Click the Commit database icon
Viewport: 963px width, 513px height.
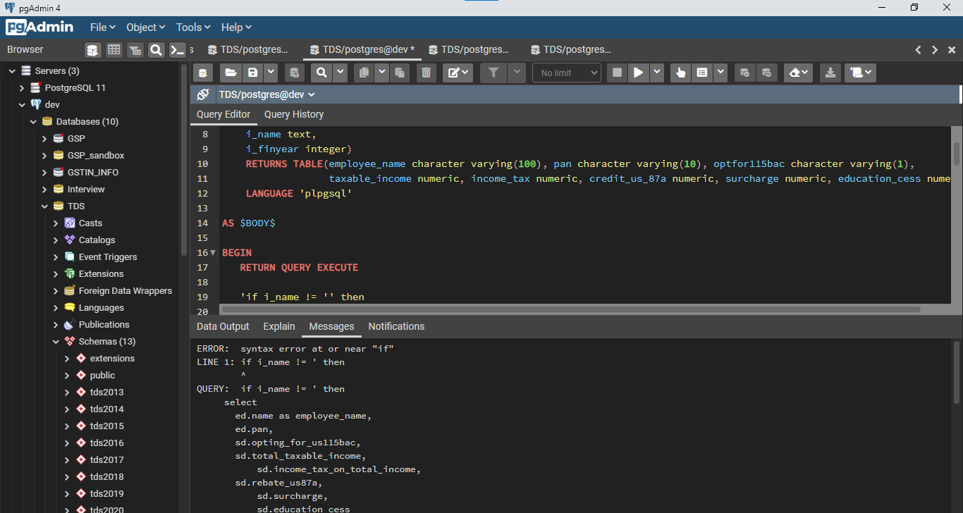tap(744, 73)
